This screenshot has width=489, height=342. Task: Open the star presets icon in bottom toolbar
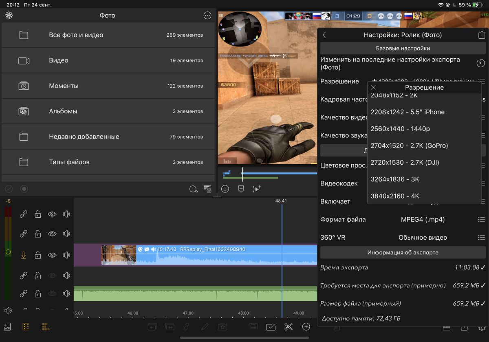pyautogui.click(x=222, y=327)
